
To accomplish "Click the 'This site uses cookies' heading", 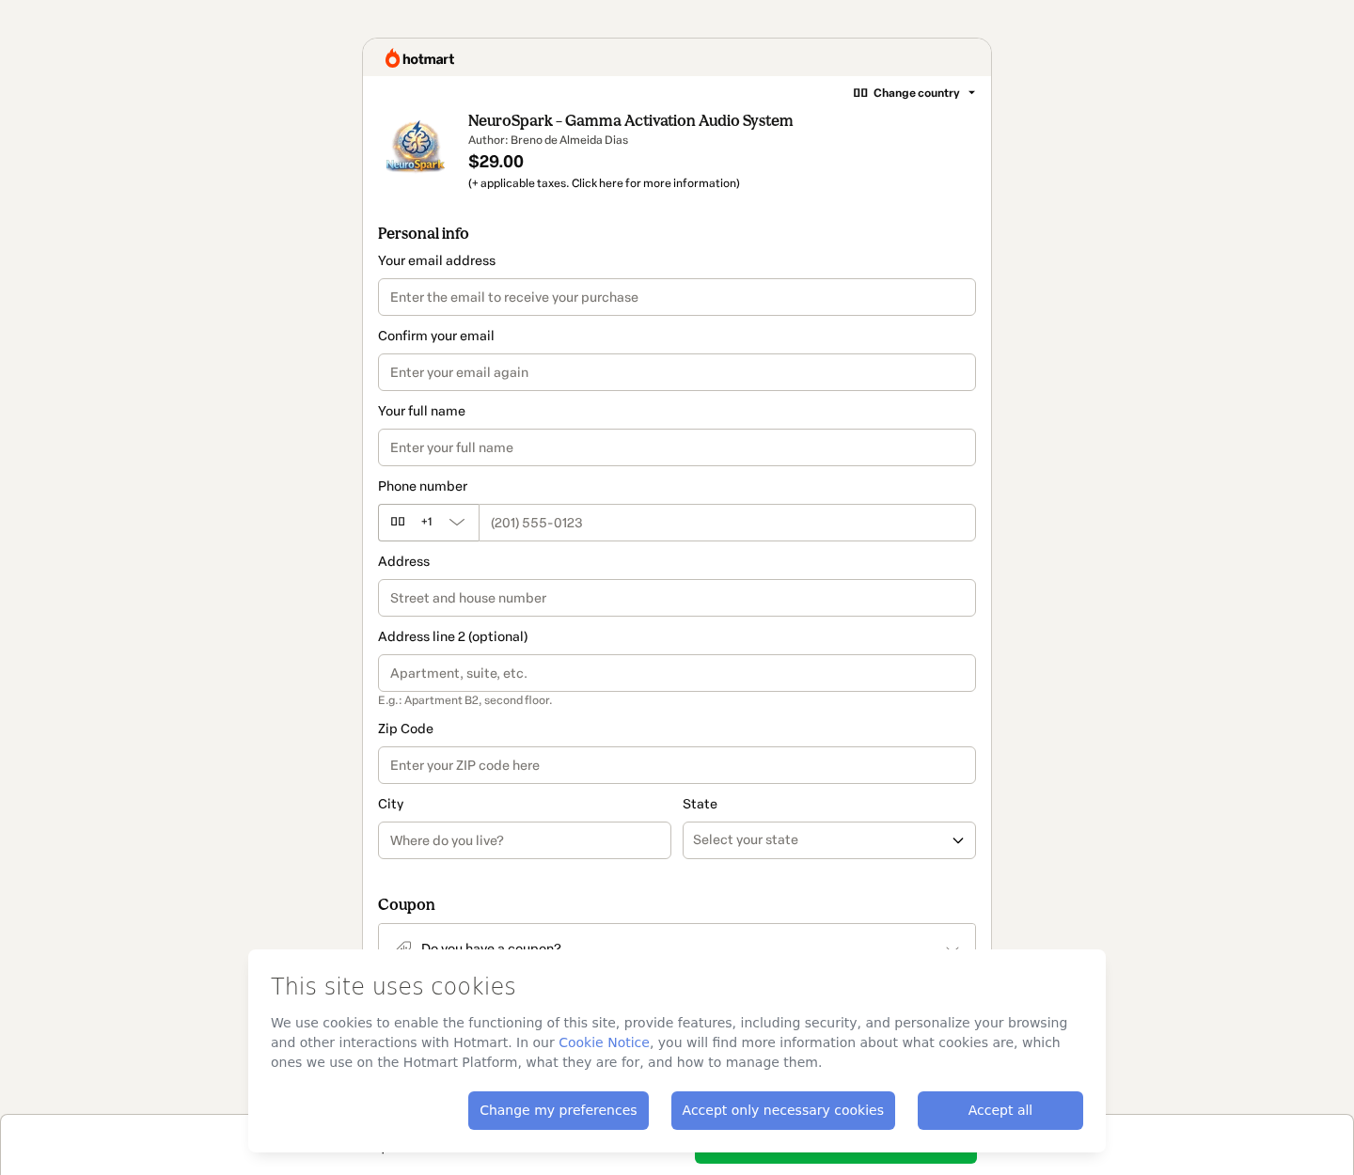I will [393, 986].
